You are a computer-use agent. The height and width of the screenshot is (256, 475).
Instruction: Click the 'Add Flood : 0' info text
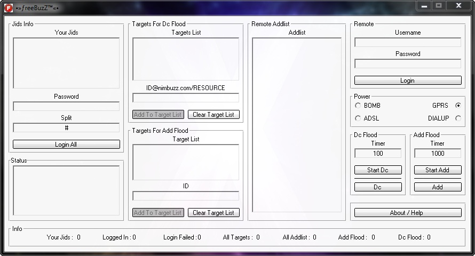pos(357,237)
